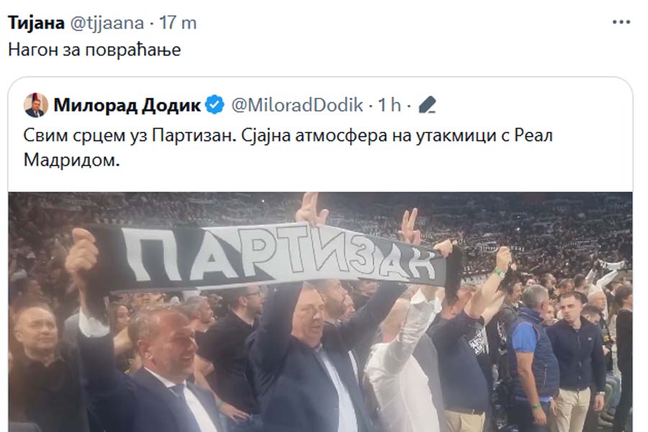Click the 17 m timestamp
Viewport: 648px width, 432px height.
tap(178, 23)
